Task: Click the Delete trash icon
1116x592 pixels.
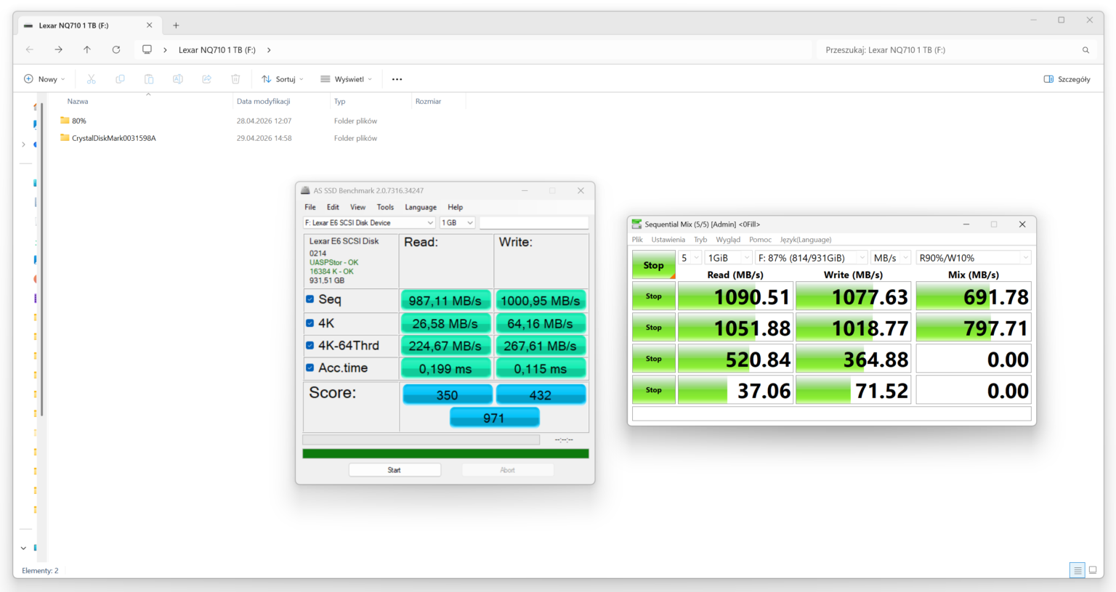Action: (x=235, y=78)
